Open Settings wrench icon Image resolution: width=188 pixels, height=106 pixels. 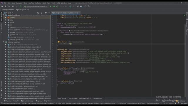point(78,6)
